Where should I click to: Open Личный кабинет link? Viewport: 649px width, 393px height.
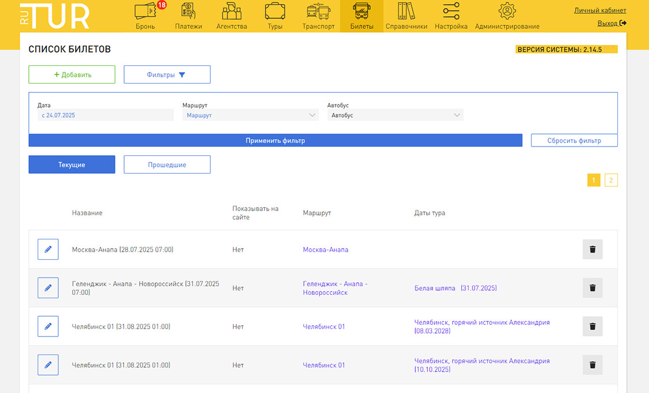(x=600, y=10)
